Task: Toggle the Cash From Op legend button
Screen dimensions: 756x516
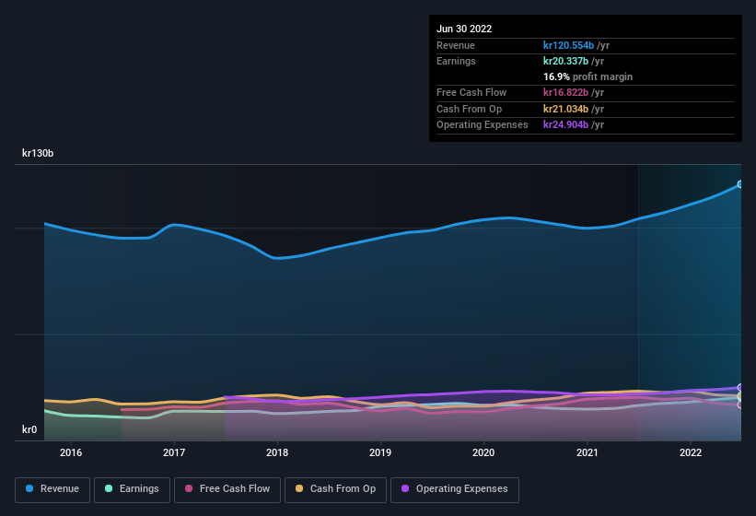Action: [x=335, y=489]
